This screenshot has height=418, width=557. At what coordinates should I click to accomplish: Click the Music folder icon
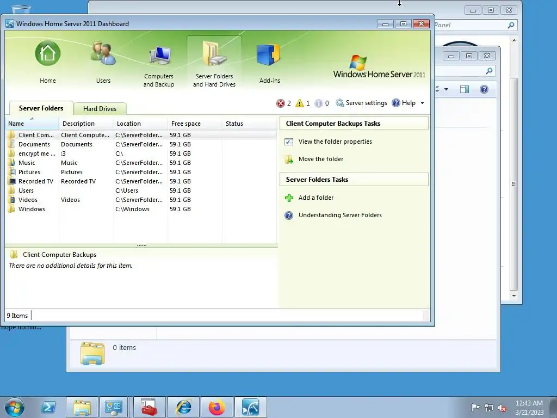12,163
